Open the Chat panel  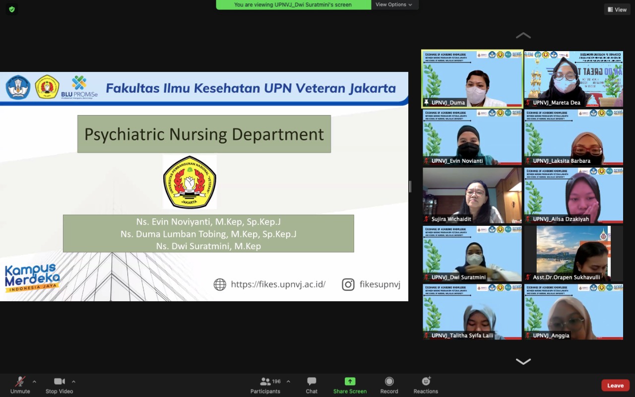[x=312, y=385]
